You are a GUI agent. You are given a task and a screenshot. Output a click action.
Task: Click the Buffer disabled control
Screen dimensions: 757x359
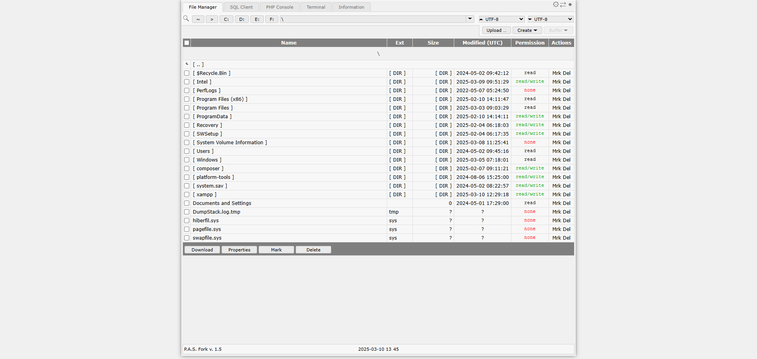coord(558,30)
